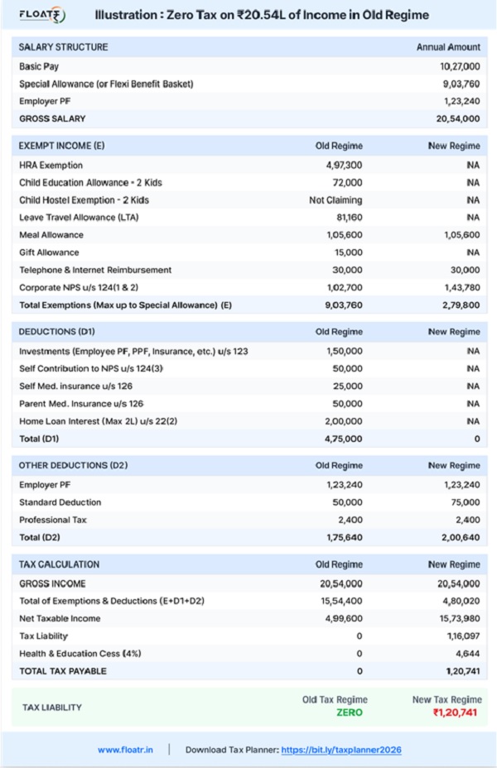The image size is (497, 768).
Task: Open the www.floatr.in website link
Action: (x=124, y=750)
